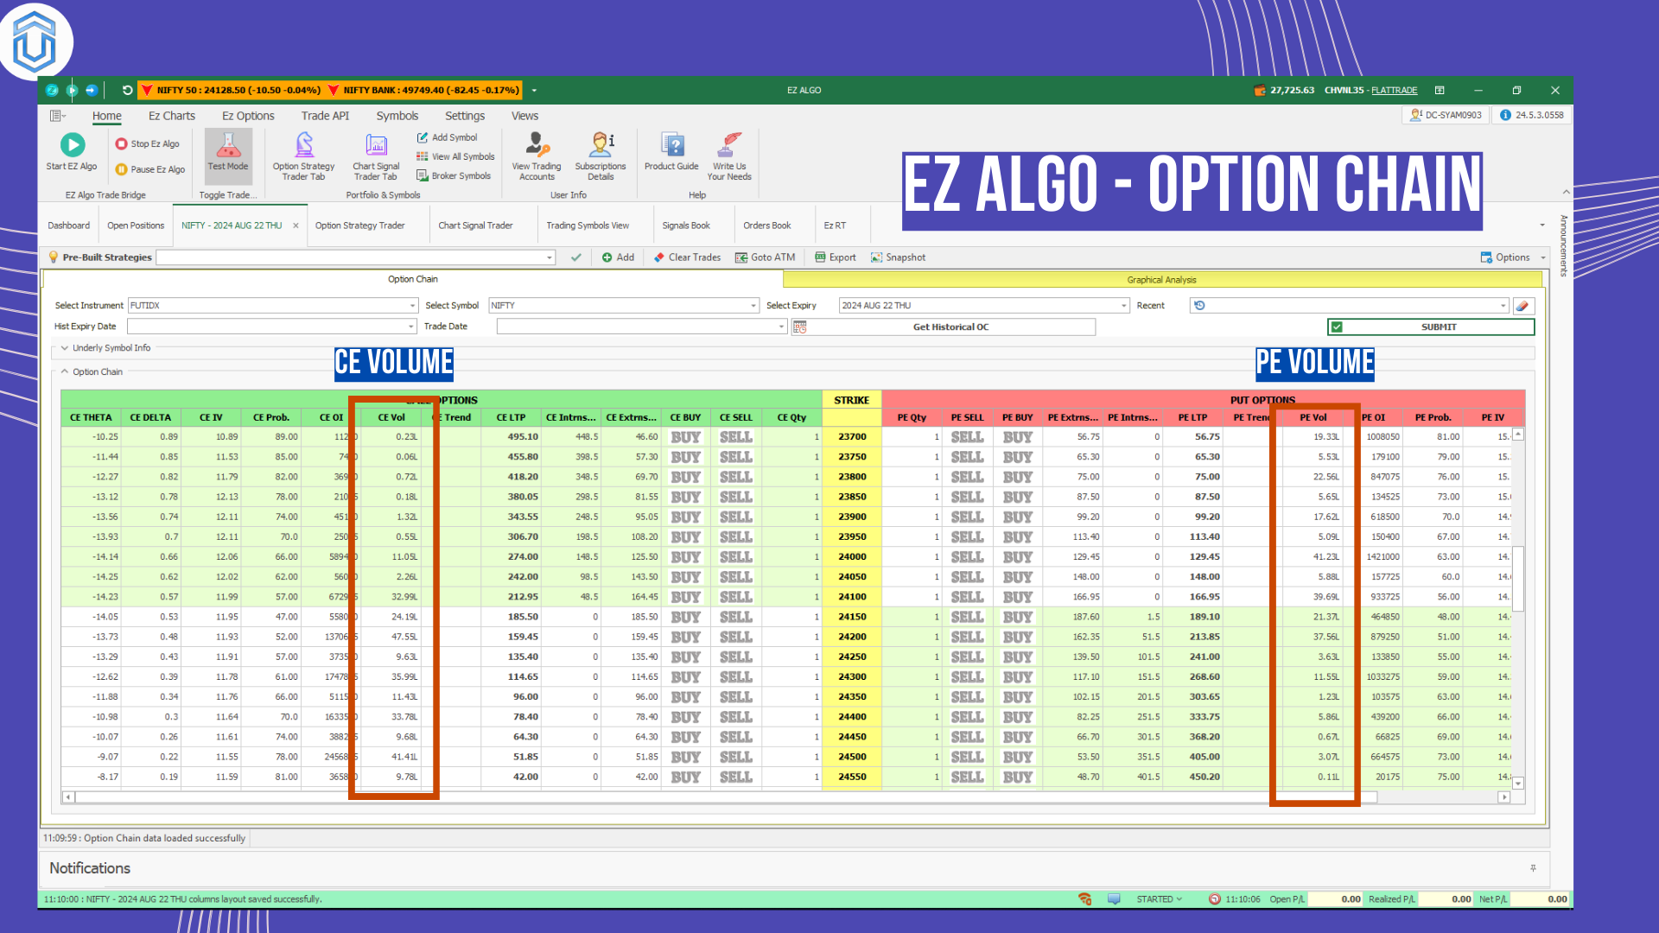Switch to the Ez Options ribbon tab
The width and height of the screenshot is (1659, 933).
click(x=248, y=116)
